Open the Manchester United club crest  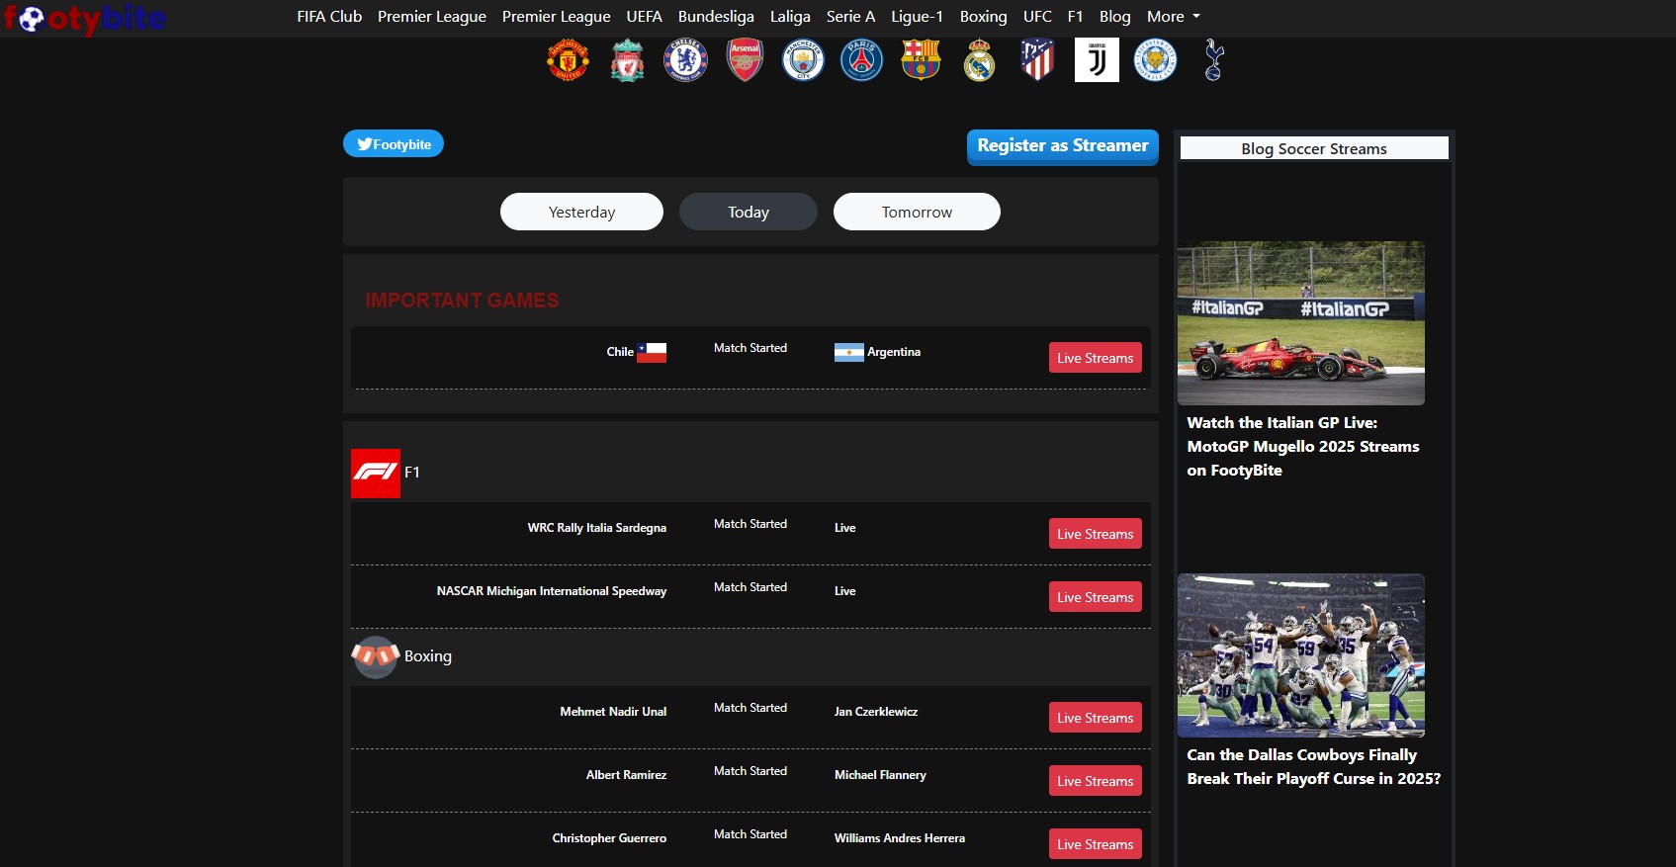pos(568,60)
